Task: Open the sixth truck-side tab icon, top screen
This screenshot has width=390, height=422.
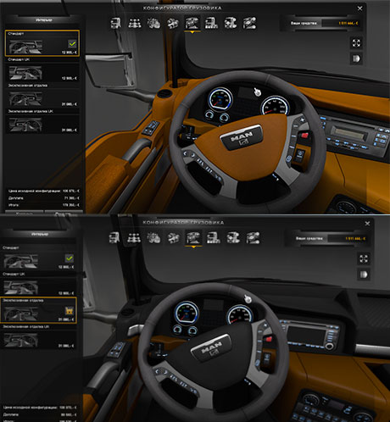Action: pyautogui.click(x=211, y=23)
